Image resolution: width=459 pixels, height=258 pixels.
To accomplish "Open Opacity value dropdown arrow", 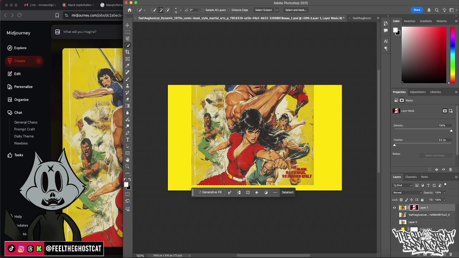I will pyautogui.click(x=444, y=192).
